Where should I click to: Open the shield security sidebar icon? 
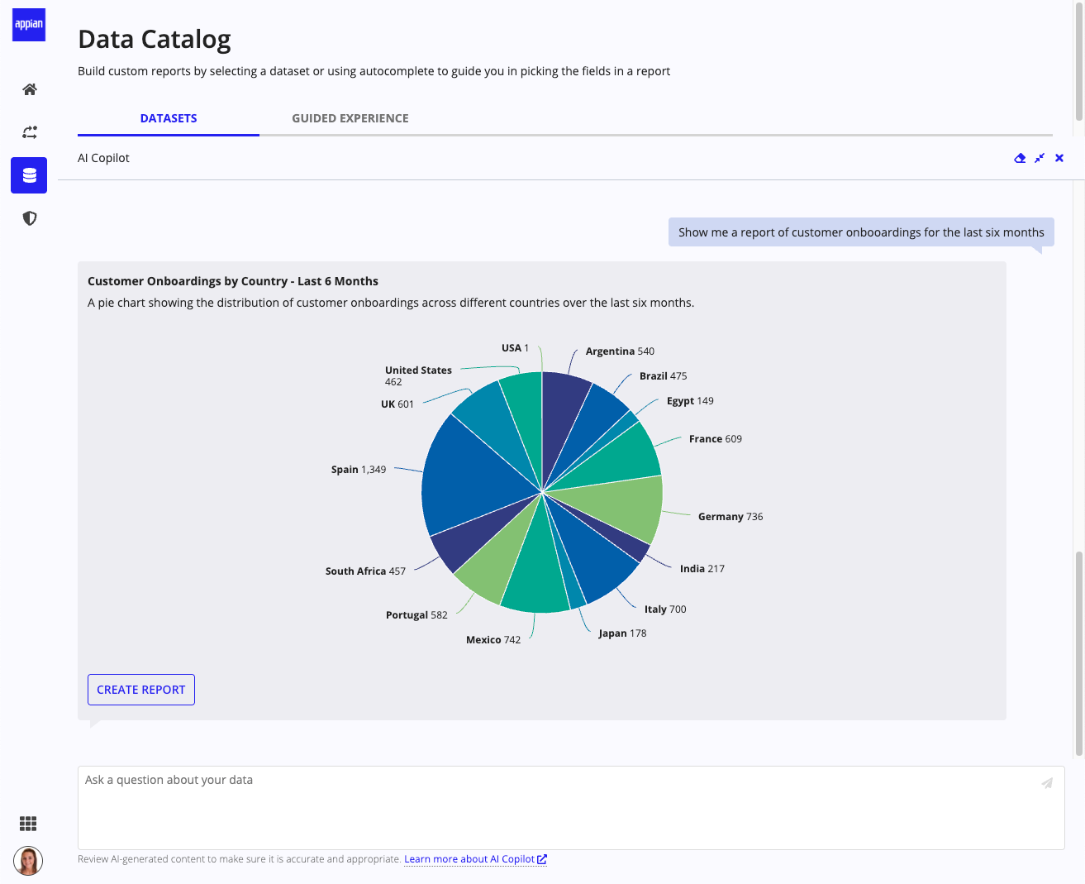pyautogui.click(x=30, y=218)
